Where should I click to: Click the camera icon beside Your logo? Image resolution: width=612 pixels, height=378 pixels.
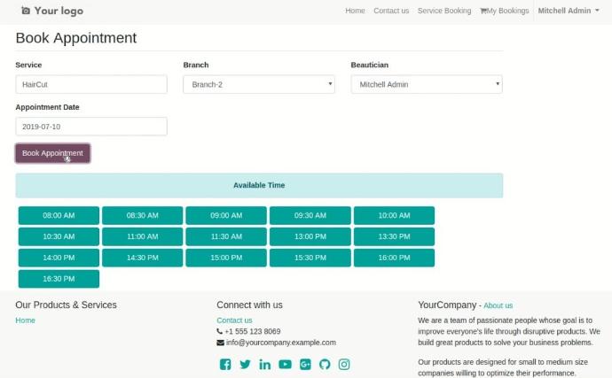click(x=26, y=11)
